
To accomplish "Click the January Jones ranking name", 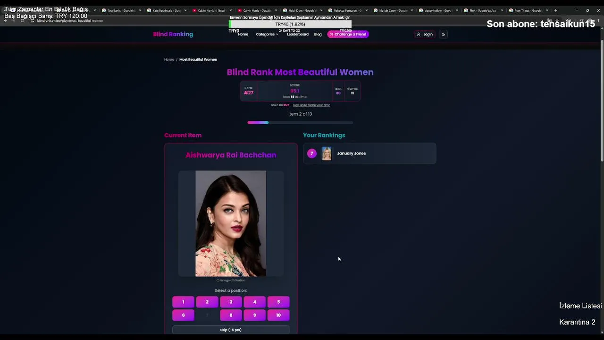I will point(352,153).
